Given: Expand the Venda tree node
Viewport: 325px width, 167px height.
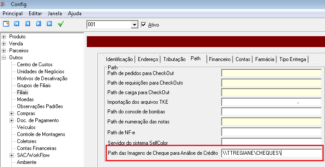Looking at the screenshot, I should point(3,44).
